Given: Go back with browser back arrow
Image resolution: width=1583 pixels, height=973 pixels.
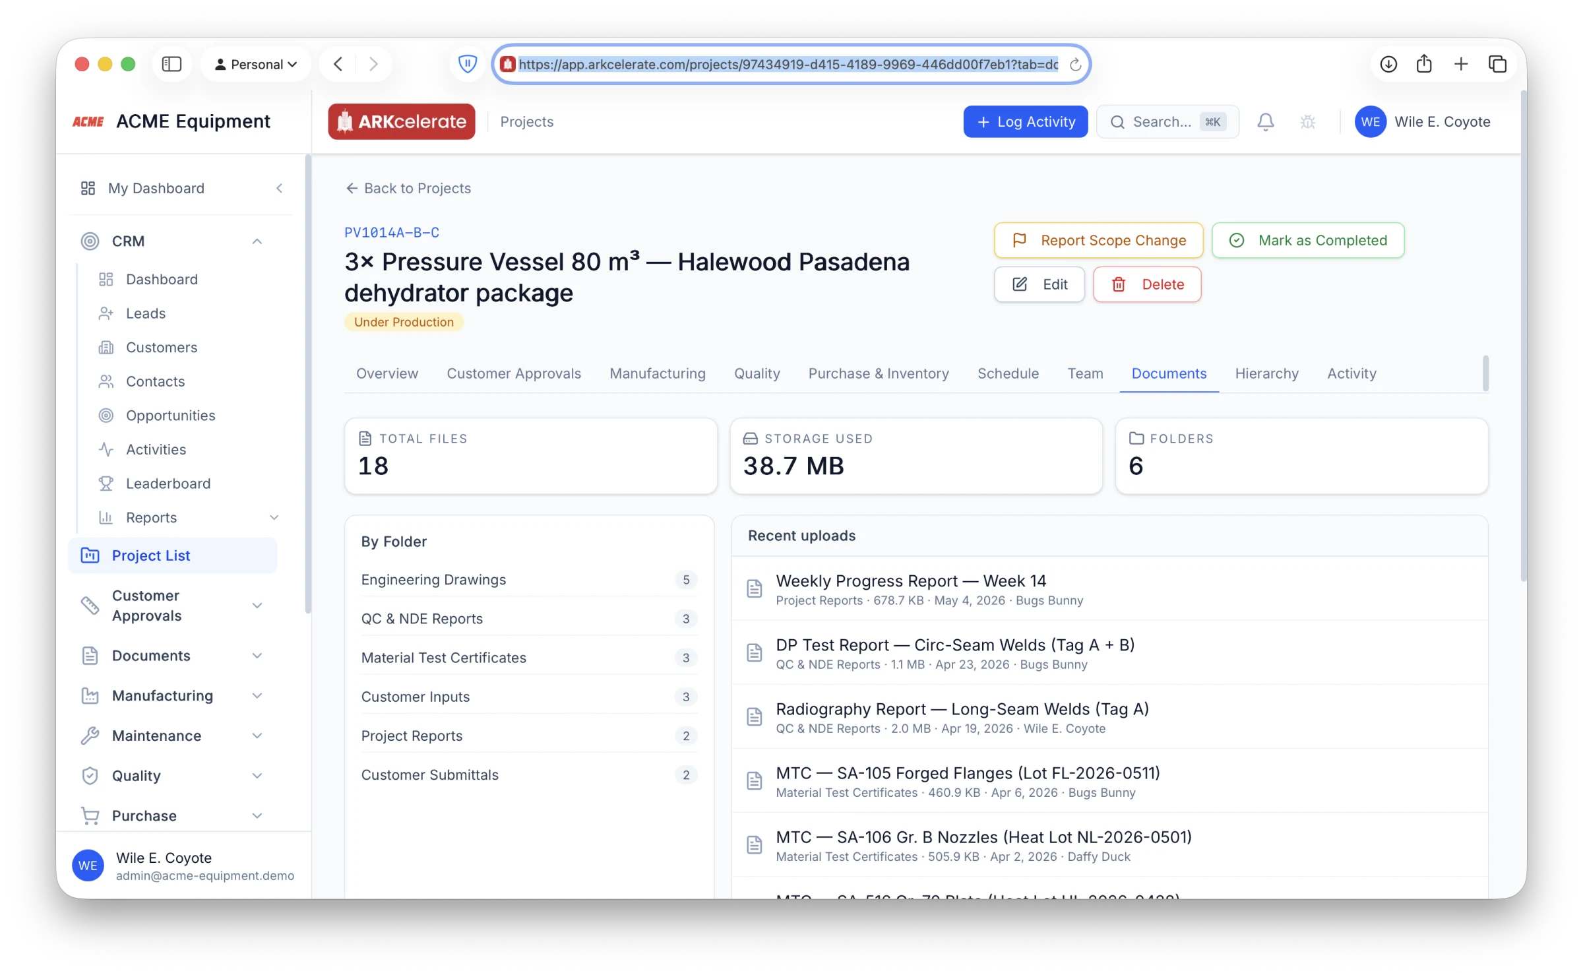Looking at the screenshot, I should click(338, 64).
